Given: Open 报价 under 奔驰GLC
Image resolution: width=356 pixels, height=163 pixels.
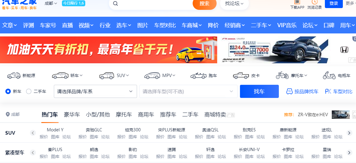Looking at the screenshot, I should (x=83, y=137).
